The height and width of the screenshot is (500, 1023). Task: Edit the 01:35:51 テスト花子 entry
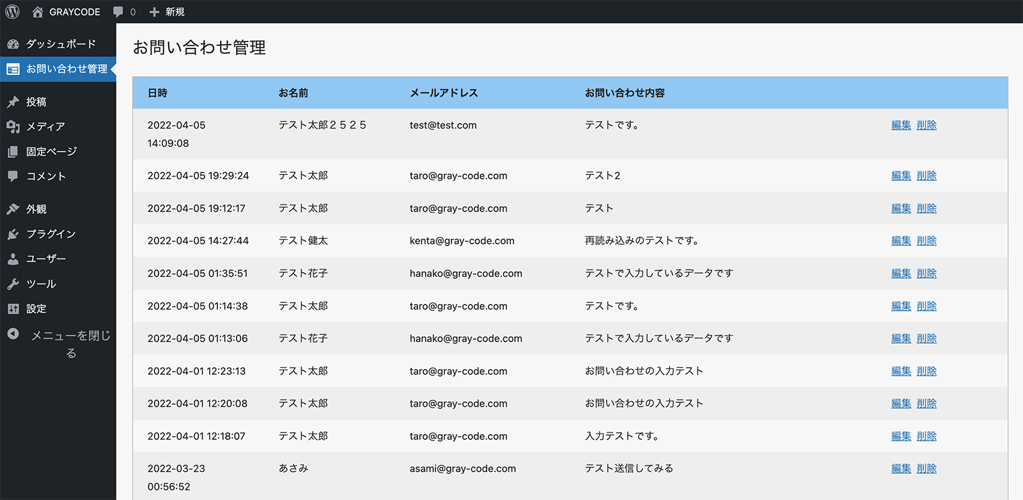[901, 274]
